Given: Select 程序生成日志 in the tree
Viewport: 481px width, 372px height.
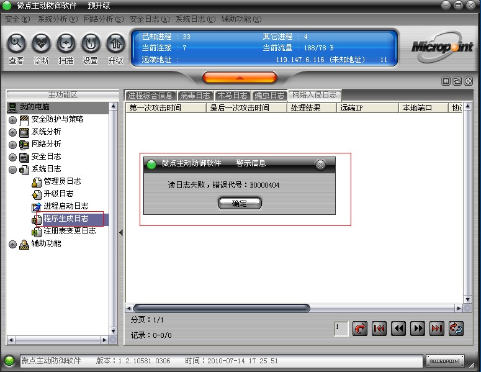Looking at the screenshot, I should pyautogui.click(x=66, y=219).
